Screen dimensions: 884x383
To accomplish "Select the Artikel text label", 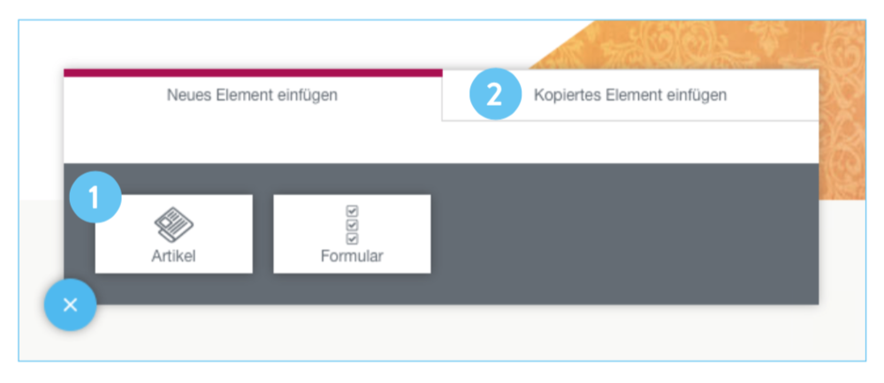I will [173, 256].
